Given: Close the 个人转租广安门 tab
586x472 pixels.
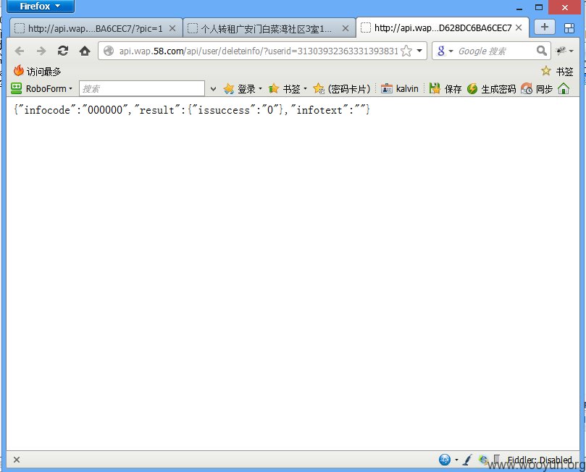Looking at the screenshot, I should coord(346,28).
